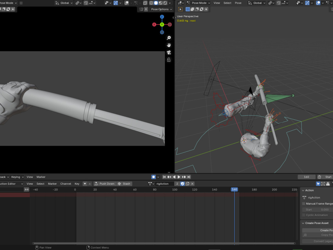Click the red X axis on navigation gizmo
333x250 pixels.
coord(154,24)
